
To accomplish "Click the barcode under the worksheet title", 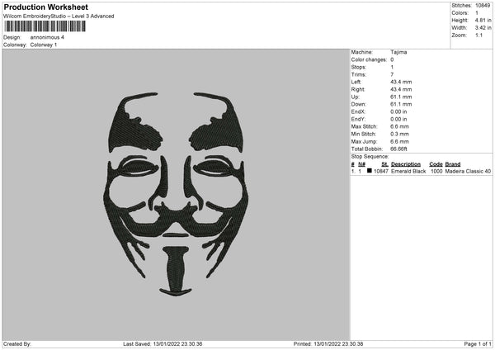I will pos(45,26).
